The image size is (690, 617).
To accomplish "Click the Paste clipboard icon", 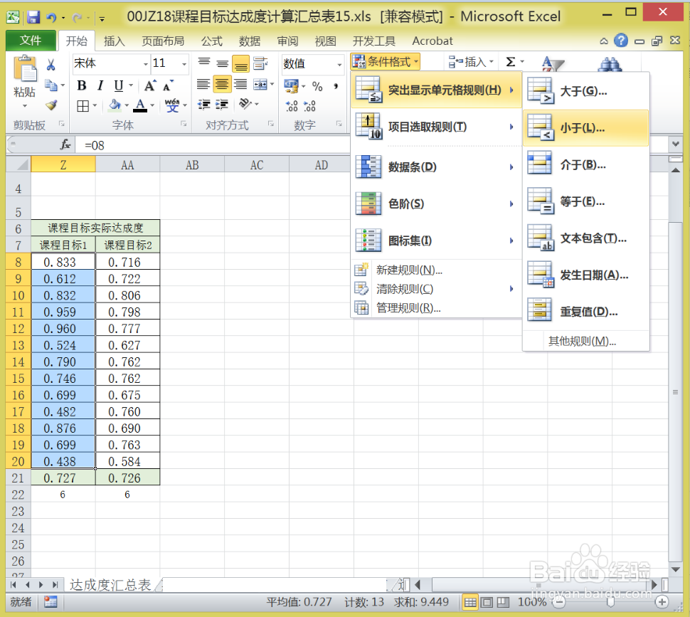I will click(x=25, y=68).
